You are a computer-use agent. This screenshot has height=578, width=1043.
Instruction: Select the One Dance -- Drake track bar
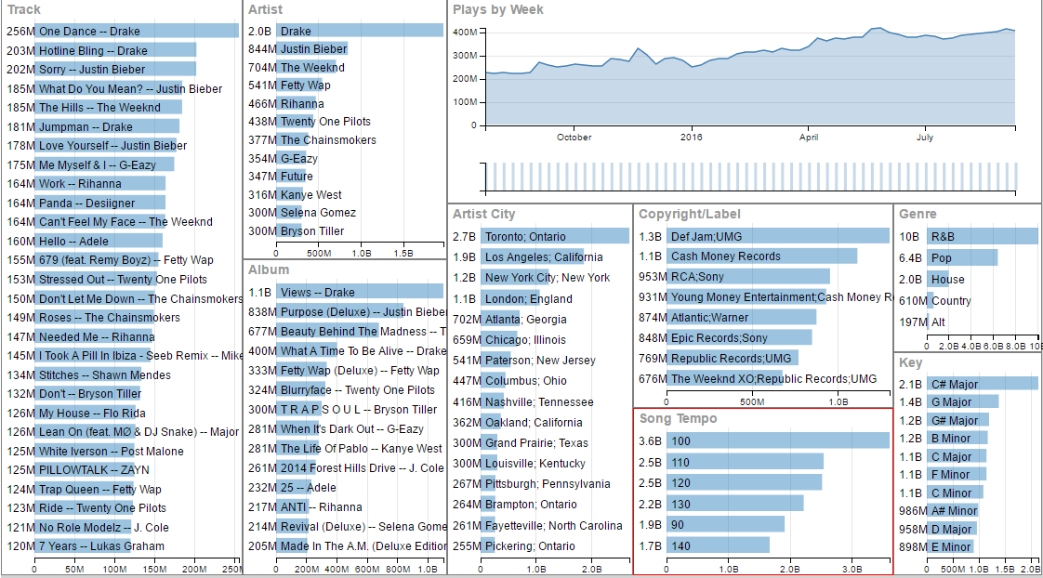(136, 32)
